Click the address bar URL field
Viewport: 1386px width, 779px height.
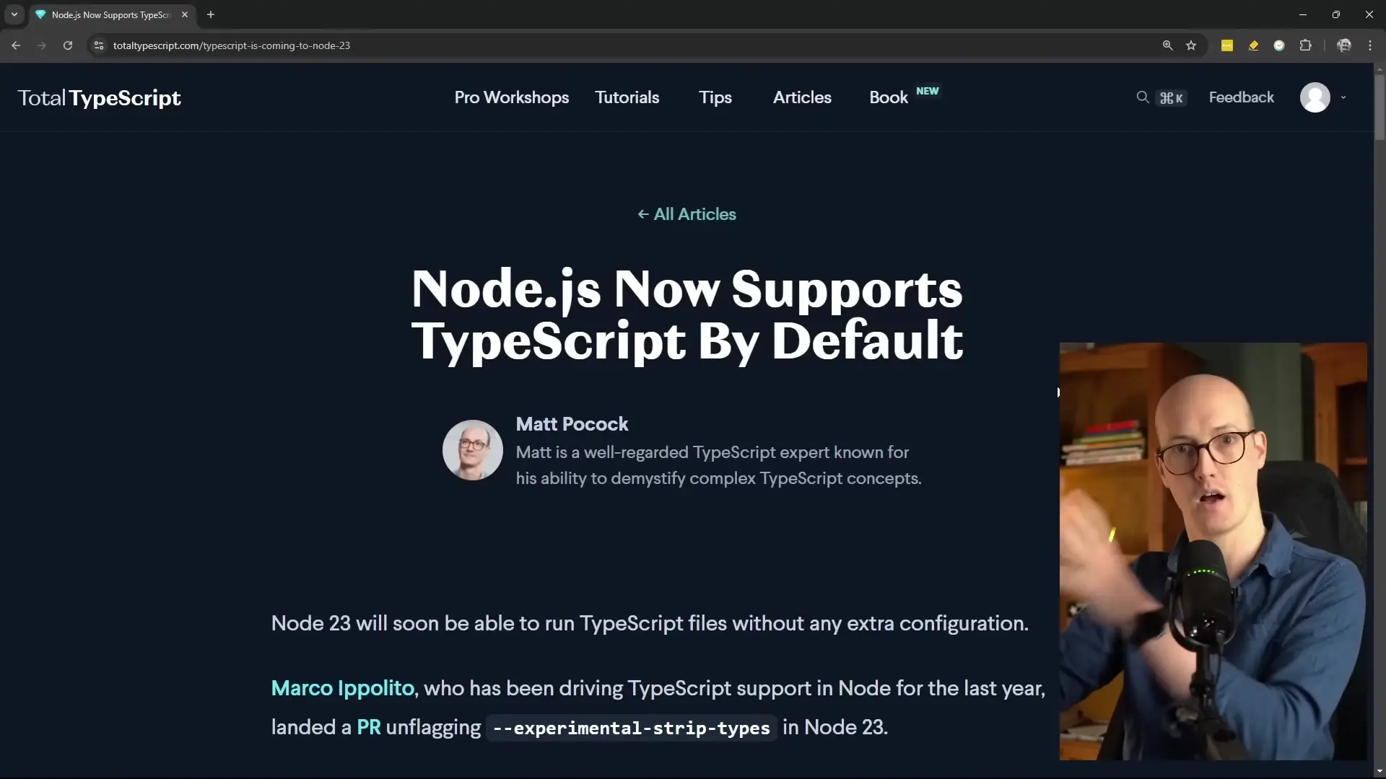coord(628,45)
